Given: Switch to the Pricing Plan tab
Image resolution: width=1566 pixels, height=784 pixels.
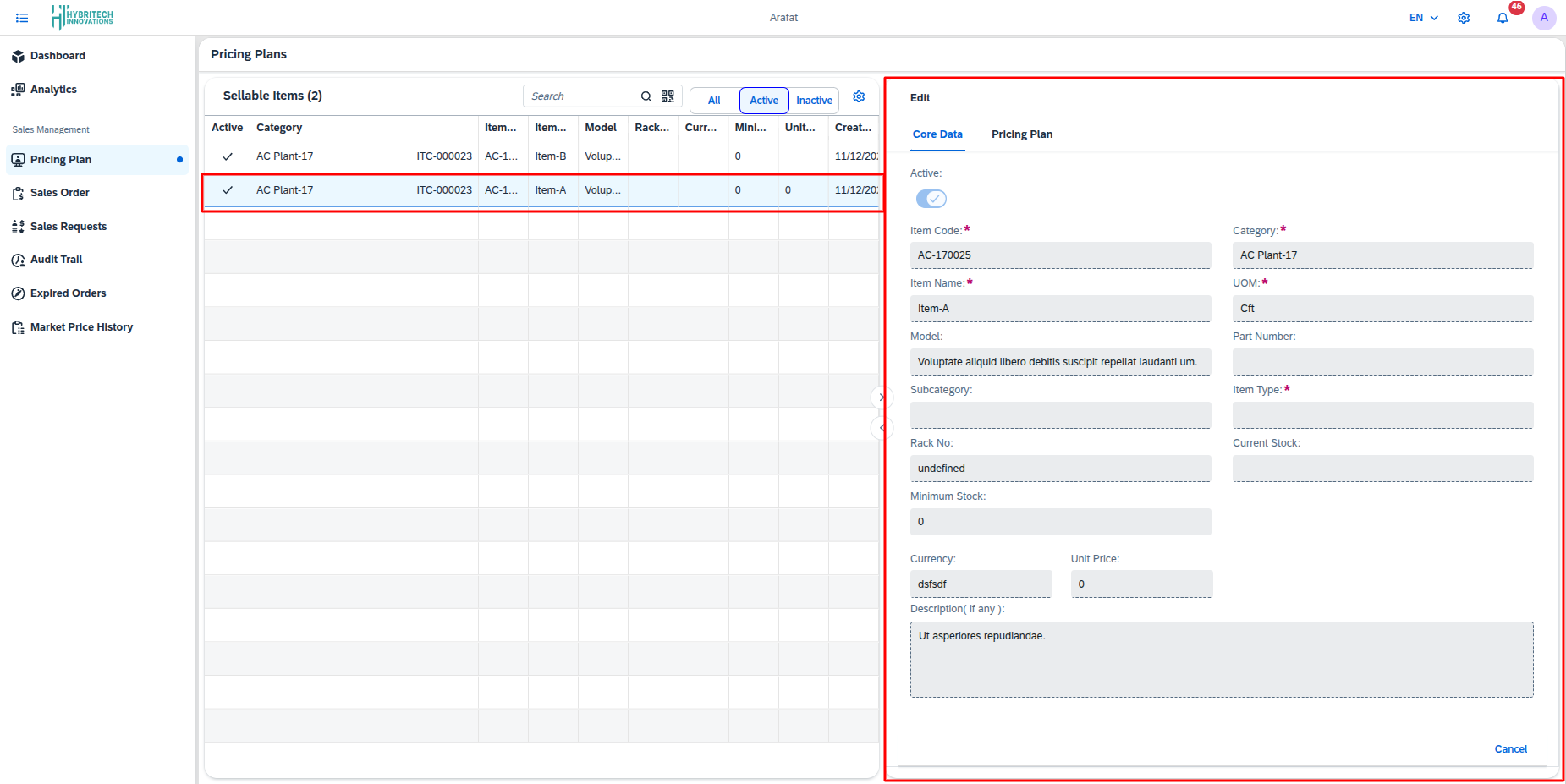Looking at the screenshot, I should pyautogui.click(x=1021, y=134).
